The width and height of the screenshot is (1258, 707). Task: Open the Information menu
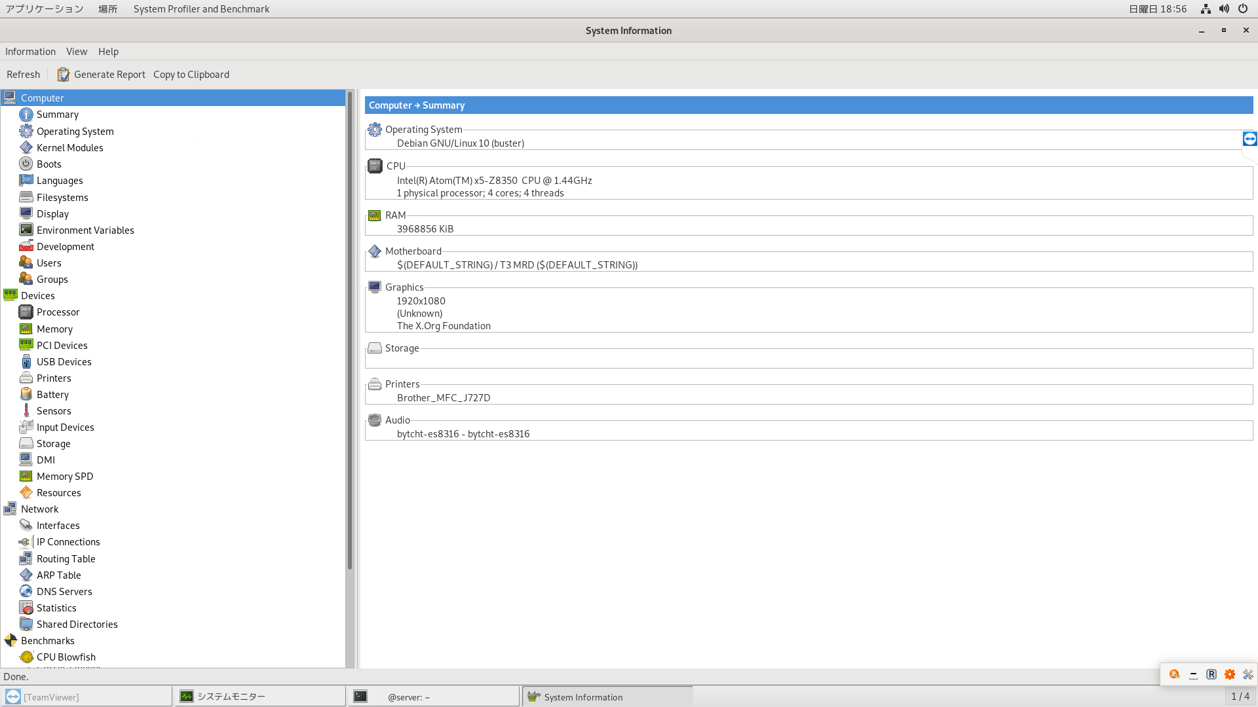pyautogui.click(x=30, y=52)
